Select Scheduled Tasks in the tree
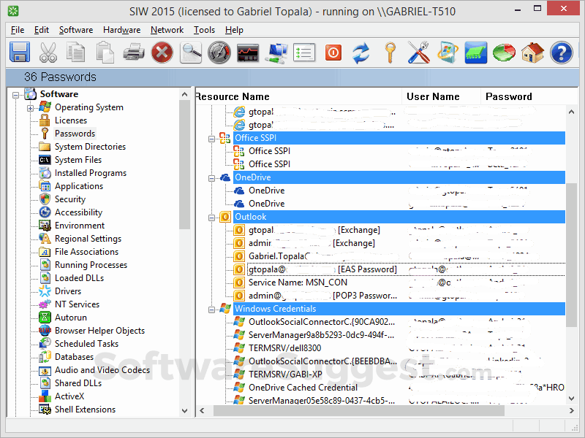This screenshot has height=438, width=585. [x=86, y=344]
